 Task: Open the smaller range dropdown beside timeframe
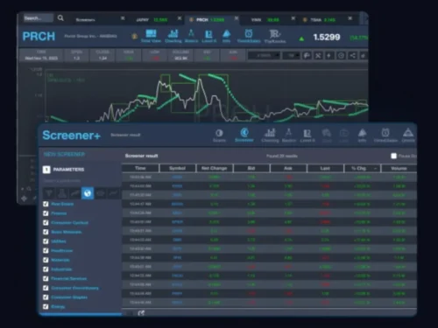(x=291, y=55)
